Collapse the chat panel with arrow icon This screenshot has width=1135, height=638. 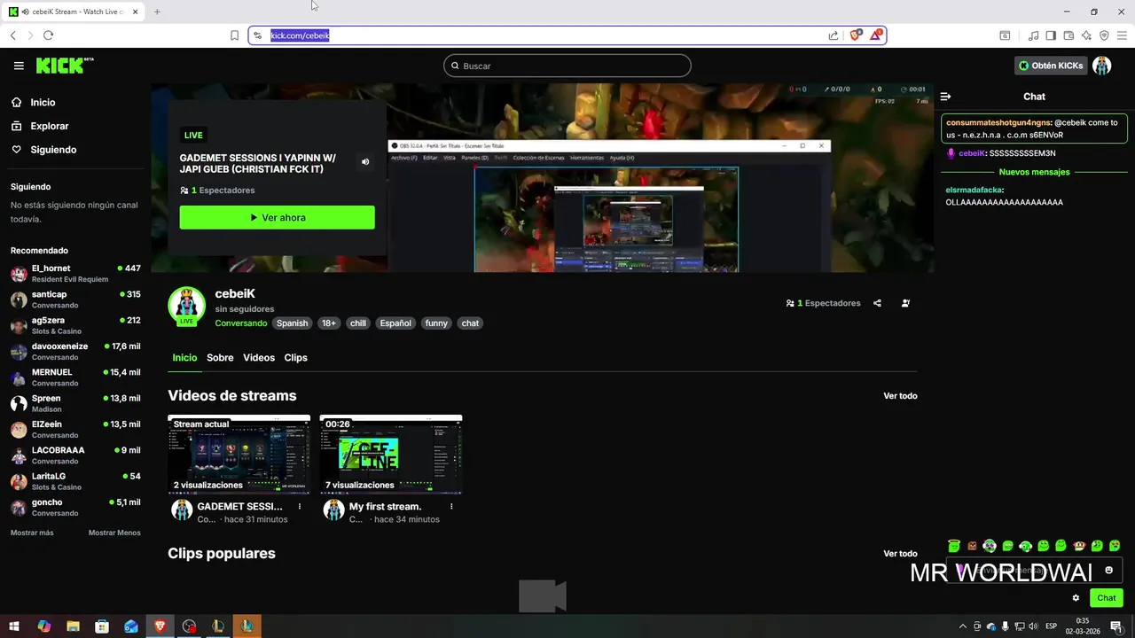pyautogui.click(x=946, y=97)
